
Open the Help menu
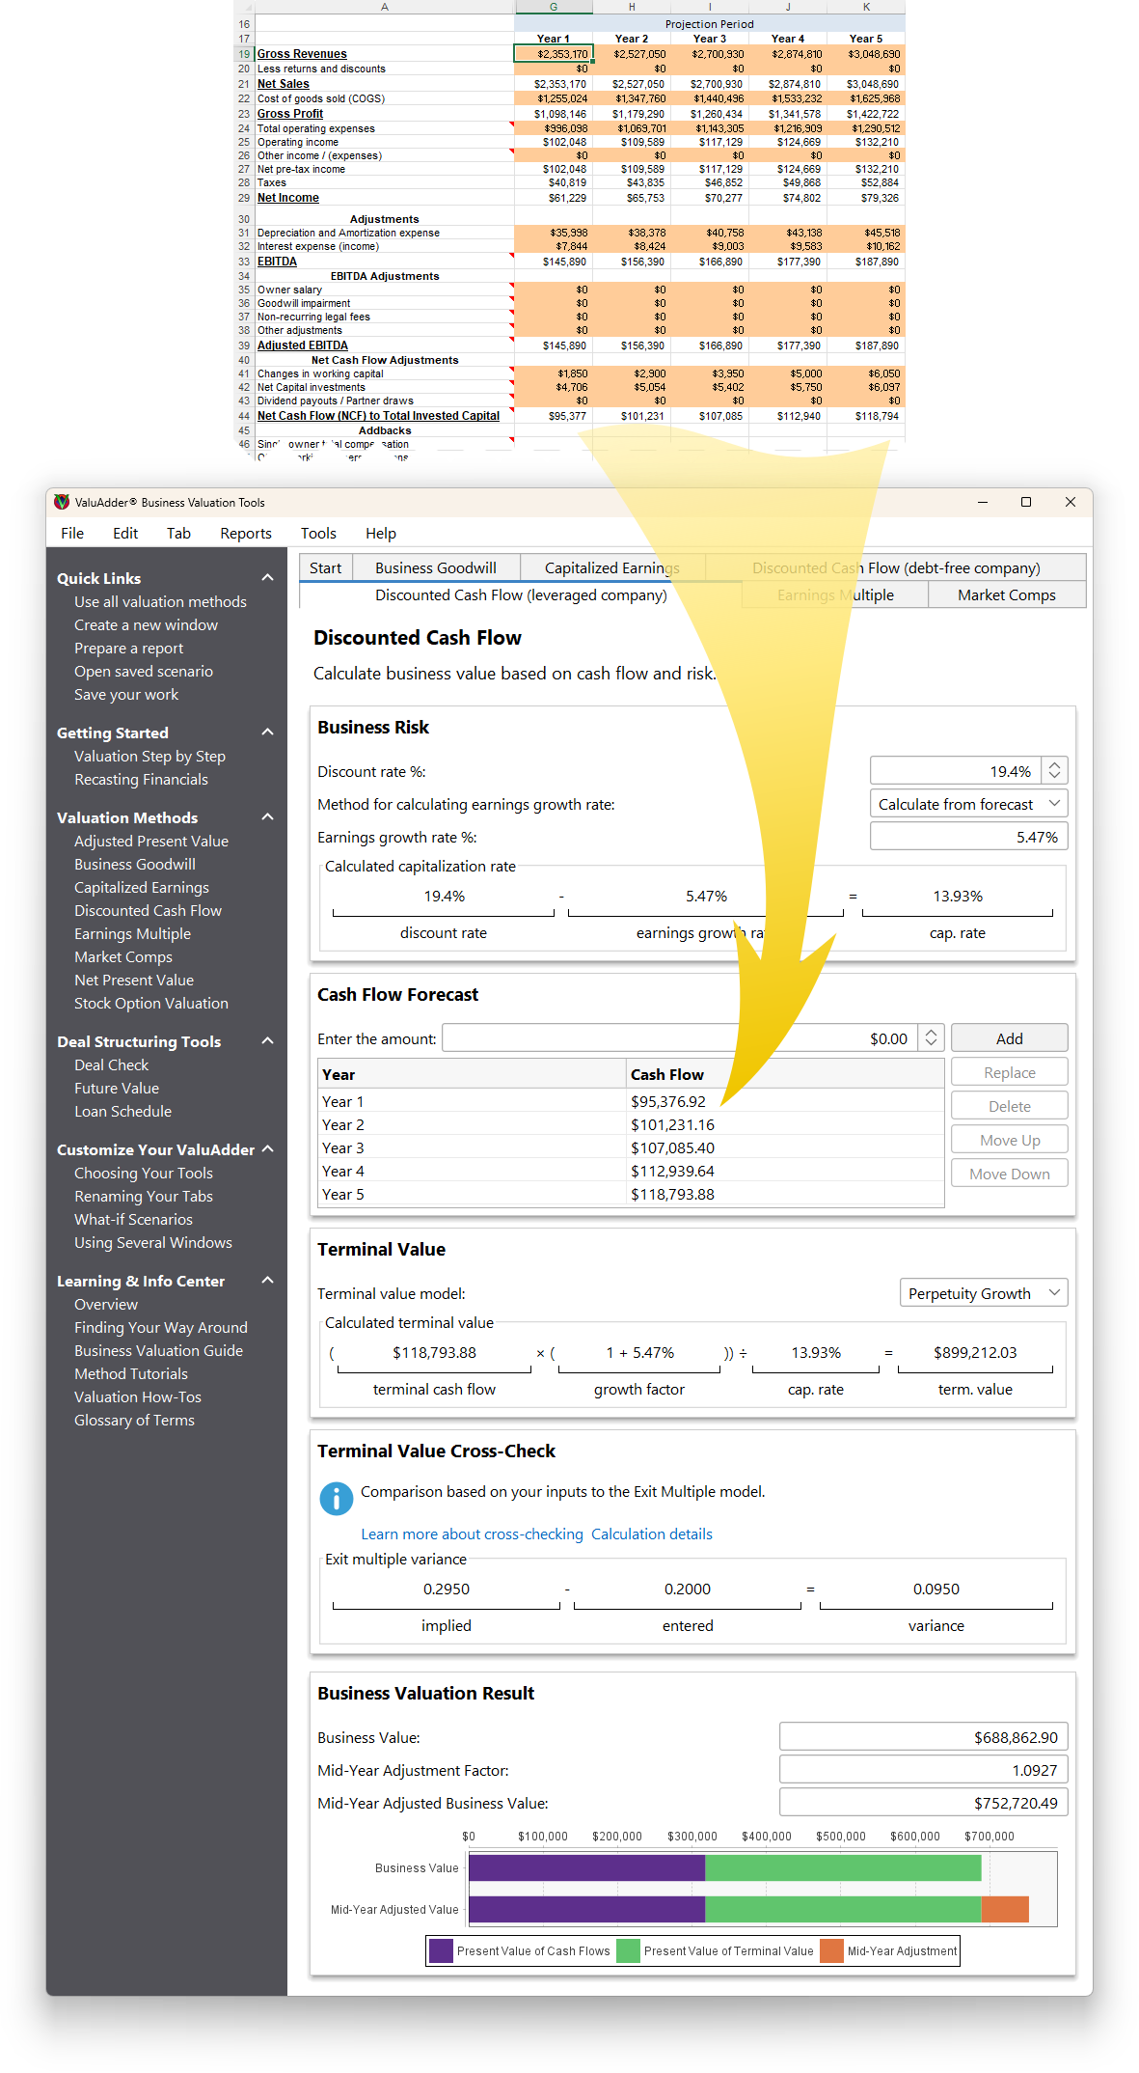[381, 533]
